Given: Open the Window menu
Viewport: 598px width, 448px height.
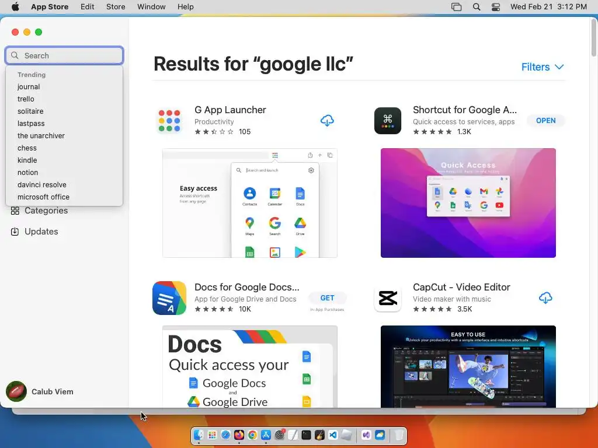Looking at the screenshot, I should pyautogui.click(x=151, y=7).
